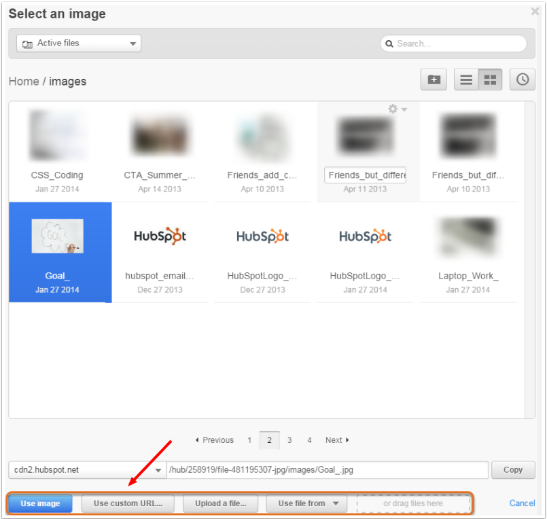This screenshot has width=547, height=519.
Task: Switch to list view layout
Action: [466, 79]
